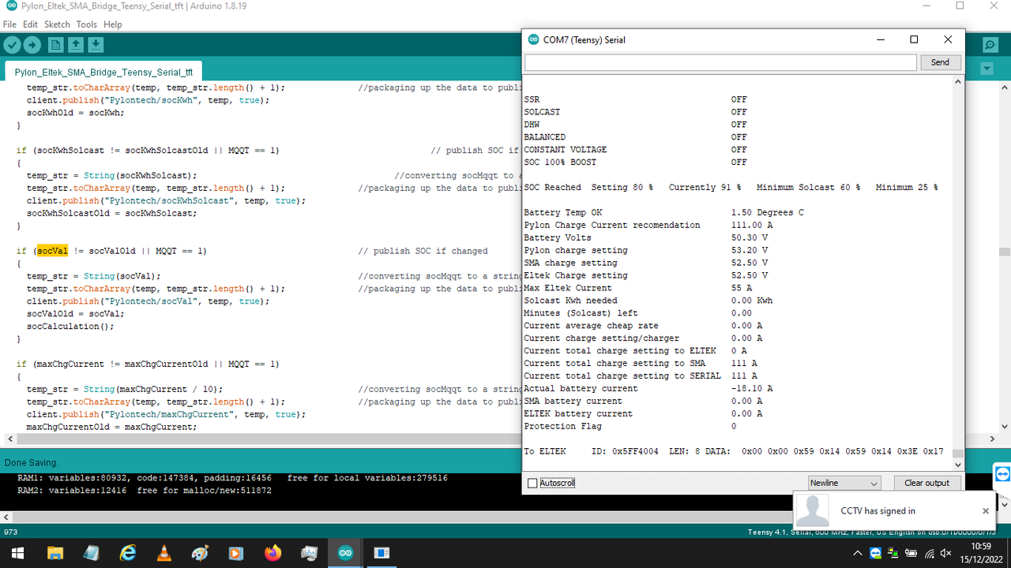This screenshot has width=1011, height=568.
Task: Click the socCalculation(); line in code
Action: tap(70, 326)
